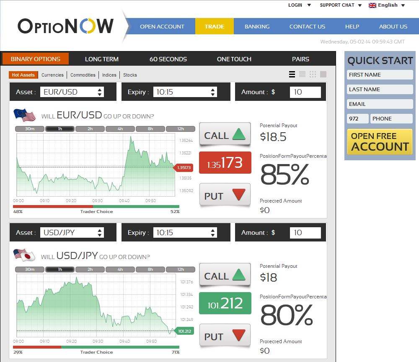
Task: Focus the First Name field
Action: coord(380,75)
